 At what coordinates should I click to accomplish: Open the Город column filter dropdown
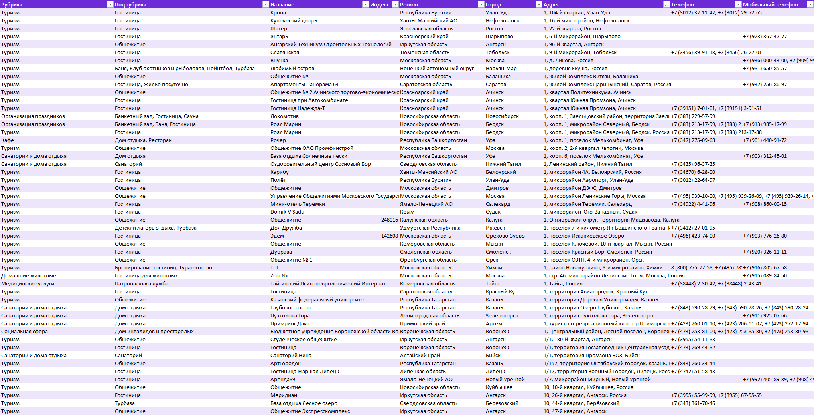(539, 4)
